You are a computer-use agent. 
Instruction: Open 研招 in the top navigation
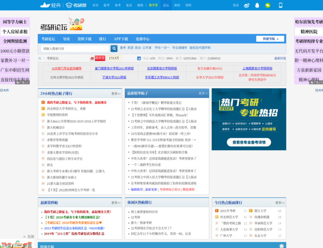click(177, 5)
